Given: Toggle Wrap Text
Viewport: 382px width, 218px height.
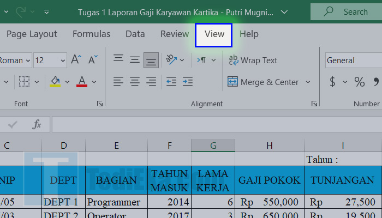Looking at the screenshot, I should pos(253,60).
